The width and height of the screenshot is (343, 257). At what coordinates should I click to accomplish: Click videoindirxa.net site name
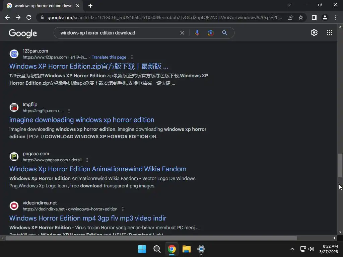click(x=40, y=203)
